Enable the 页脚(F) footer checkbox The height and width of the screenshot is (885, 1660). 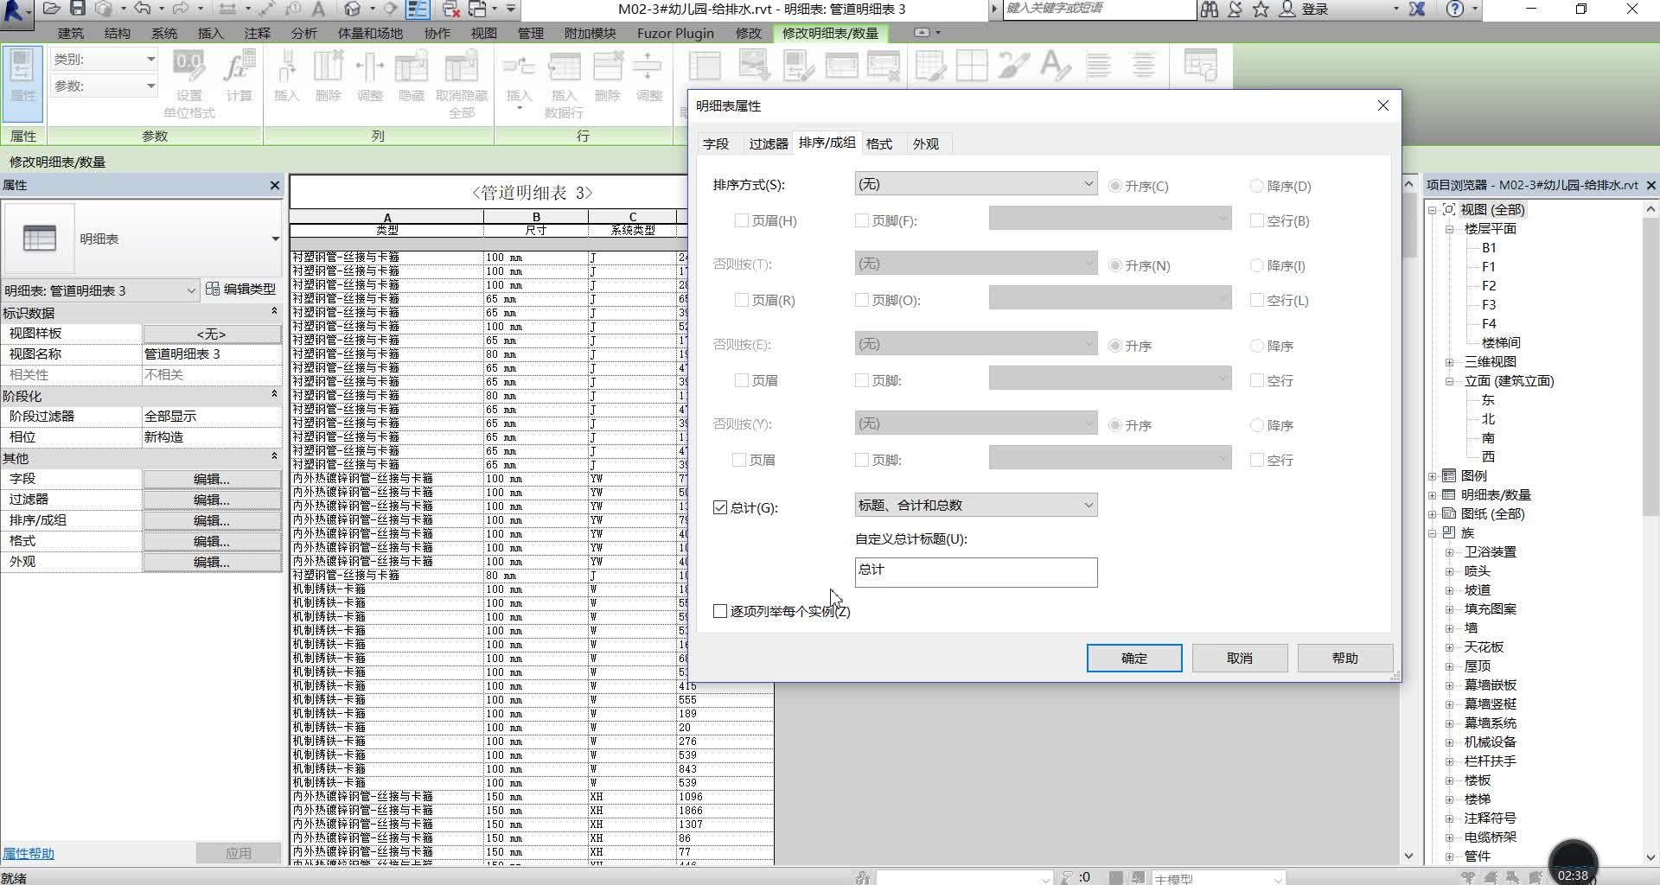pyautogui.click(x=861, y=220)
